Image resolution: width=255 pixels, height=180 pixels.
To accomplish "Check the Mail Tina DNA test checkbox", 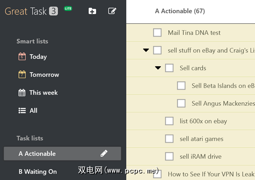I will pos(157,33).
